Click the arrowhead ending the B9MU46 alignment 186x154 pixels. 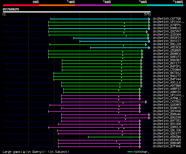[149, 115]
